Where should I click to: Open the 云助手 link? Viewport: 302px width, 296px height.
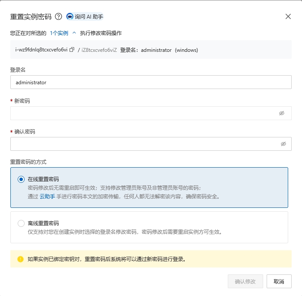tap(47, 197)
